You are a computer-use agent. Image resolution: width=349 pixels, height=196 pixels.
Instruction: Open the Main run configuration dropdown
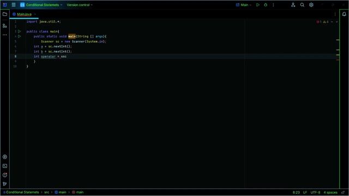(x=244, y=5)
